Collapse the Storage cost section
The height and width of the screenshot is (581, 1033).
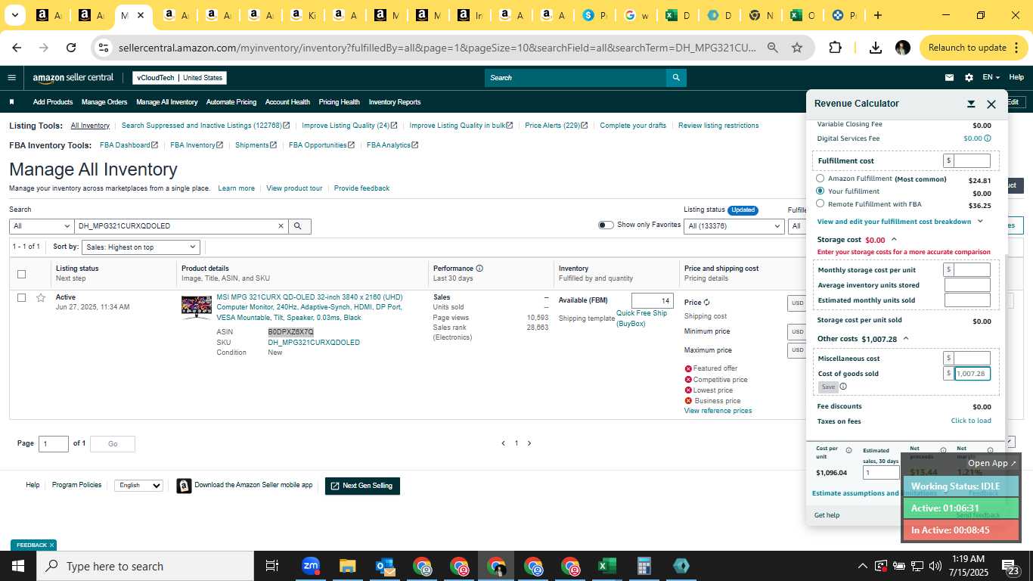894,240
